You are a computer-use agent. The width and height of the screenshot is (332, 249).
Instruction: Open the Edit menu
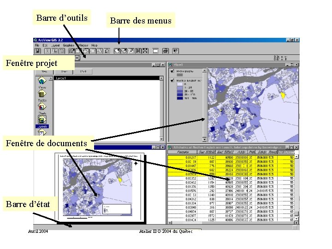coord(45,45)
